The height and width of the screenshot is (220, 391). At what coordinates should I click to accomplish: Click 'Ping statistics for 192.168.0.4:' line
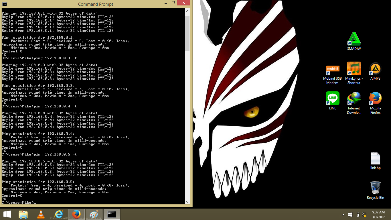click(38, 134)
